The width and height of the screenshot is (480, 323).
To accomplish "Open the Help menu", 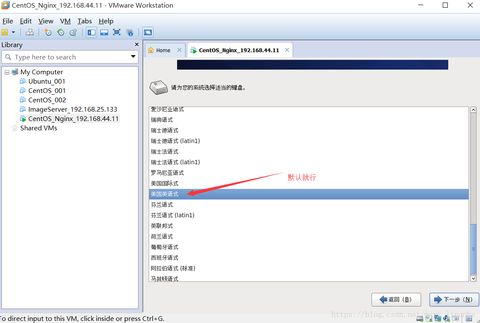I will click(106, 21).
